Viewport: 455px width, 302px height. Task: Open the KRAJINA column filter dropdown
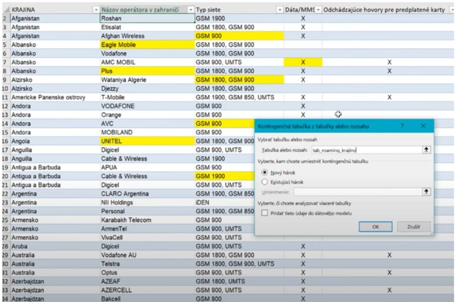[96, 10]
